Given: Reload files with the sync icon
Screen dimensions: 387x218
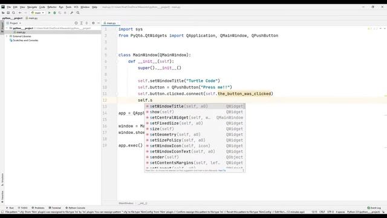Looking at the screenshot, I should point(13,13).
